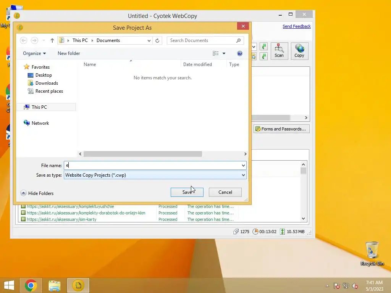This screenshot has height=293, width=391.
Task: Click the File name input field
Action: click(x=152, y=166)
